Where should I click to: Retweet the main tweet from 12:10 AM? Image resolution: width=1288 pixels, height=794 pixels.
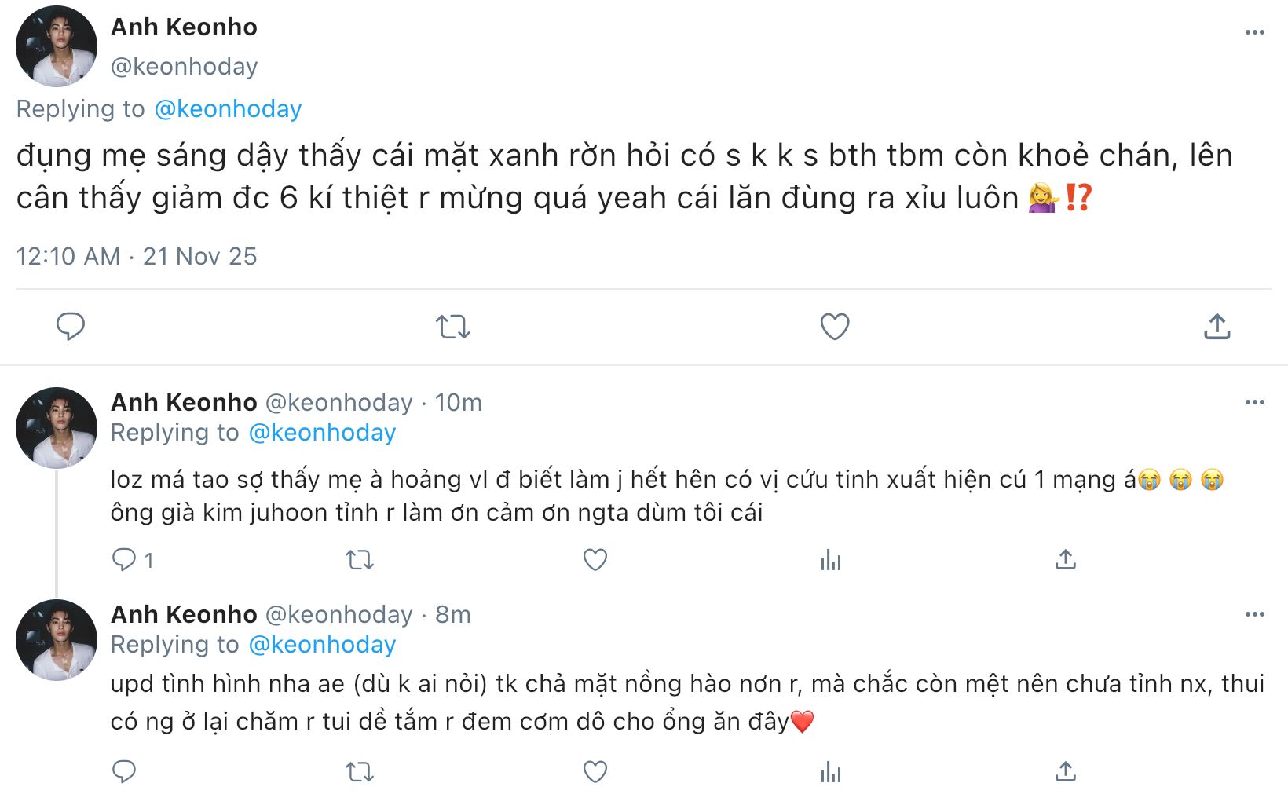click(x=453, y=326)
